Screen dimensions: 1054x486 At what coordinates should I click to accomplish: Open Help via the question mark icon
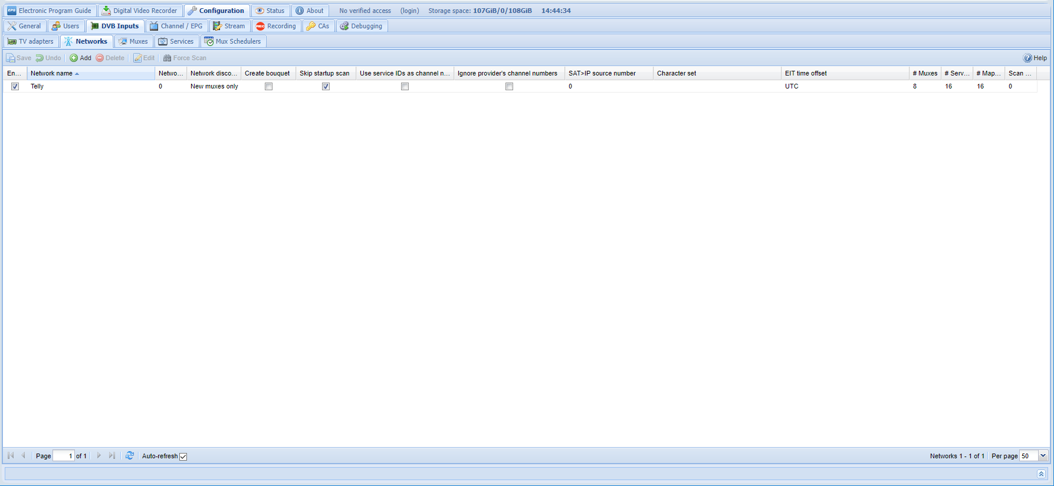click(1027, 58)
